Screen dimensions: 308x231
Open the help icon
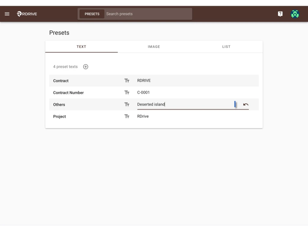pyautogui.click(x=280, y=14)
